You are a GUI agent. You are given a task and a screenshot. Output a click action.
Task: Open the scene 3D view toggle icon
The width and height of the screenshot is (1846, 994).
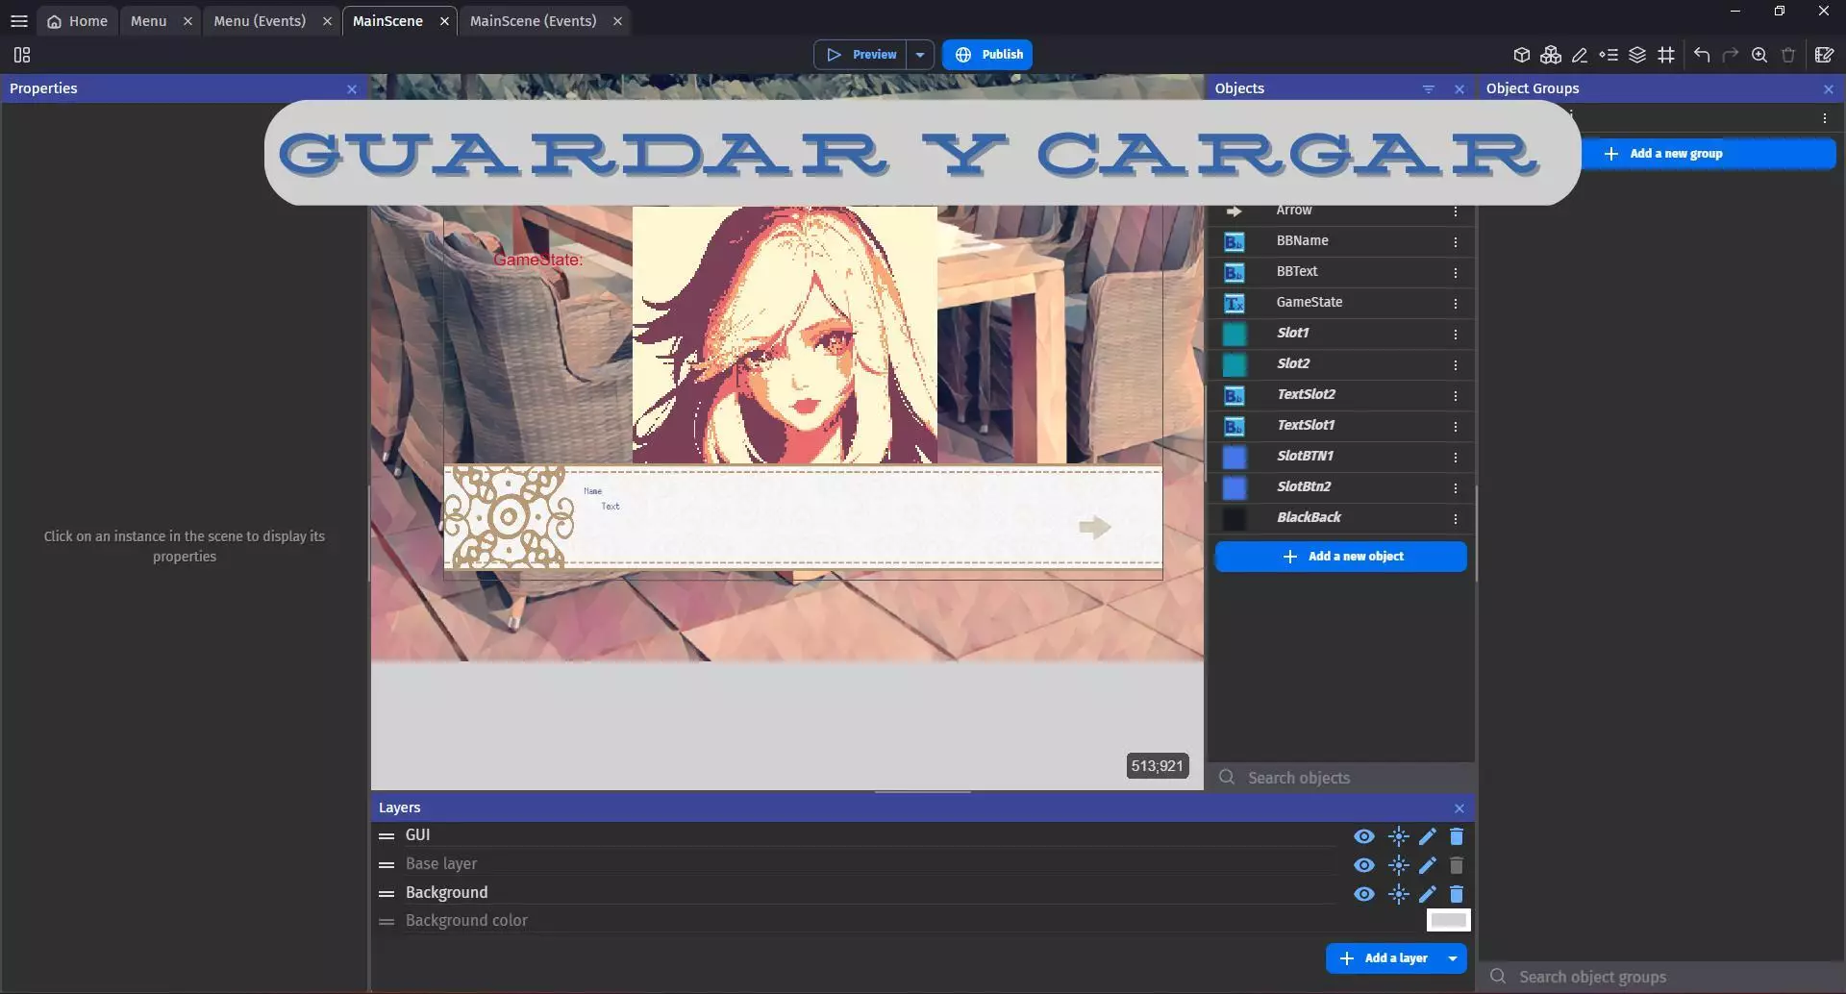(1522, 55)
